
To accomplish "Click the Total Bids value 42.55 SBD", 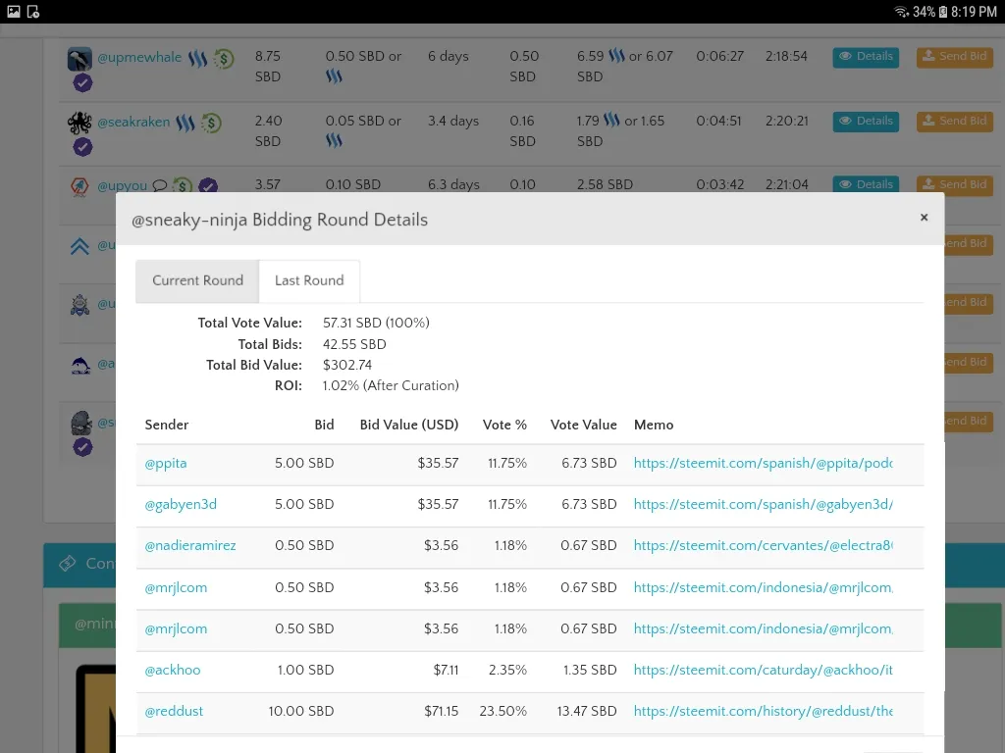I will (354, 344).
